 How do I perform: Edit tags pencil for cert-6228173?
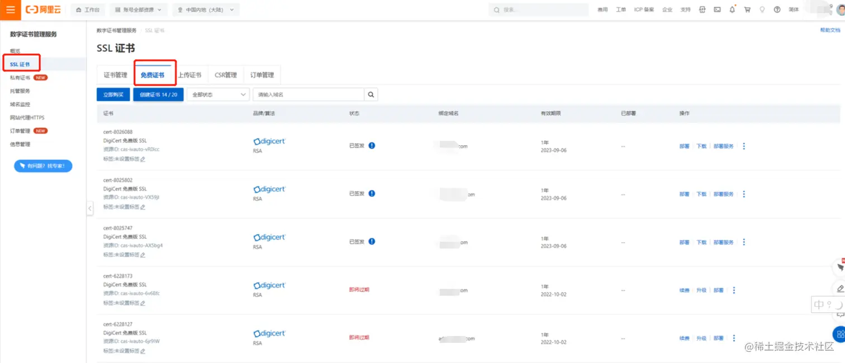coord(143,303)
